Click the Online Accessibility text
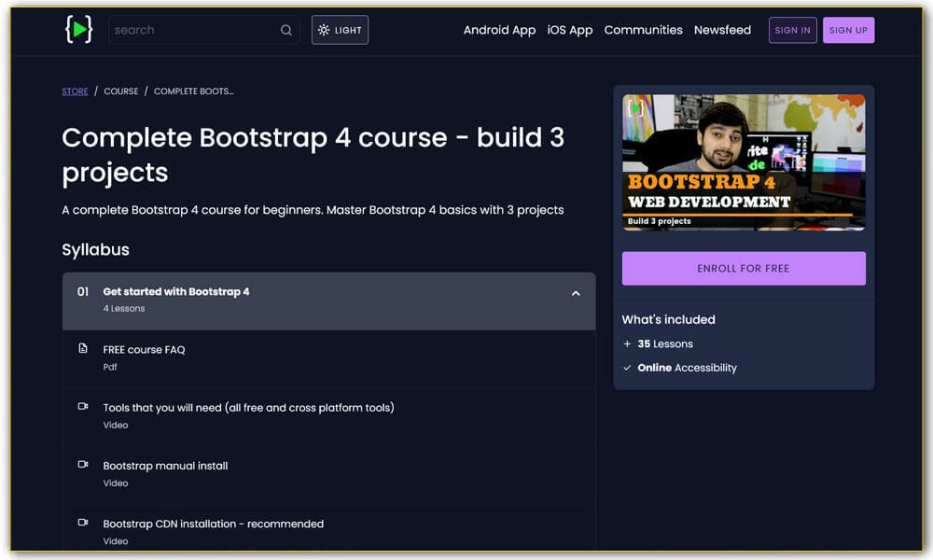The height and width of the screenshot is (560, 933). (x=688, y=368)
